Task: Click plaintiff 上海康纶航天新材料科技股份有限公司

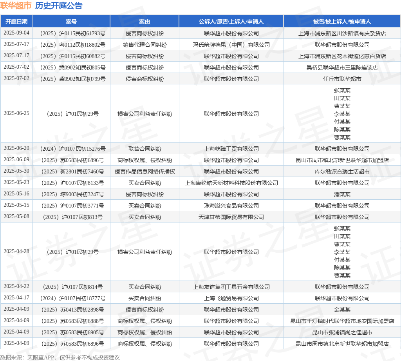Action: click(x=231, y=183)
